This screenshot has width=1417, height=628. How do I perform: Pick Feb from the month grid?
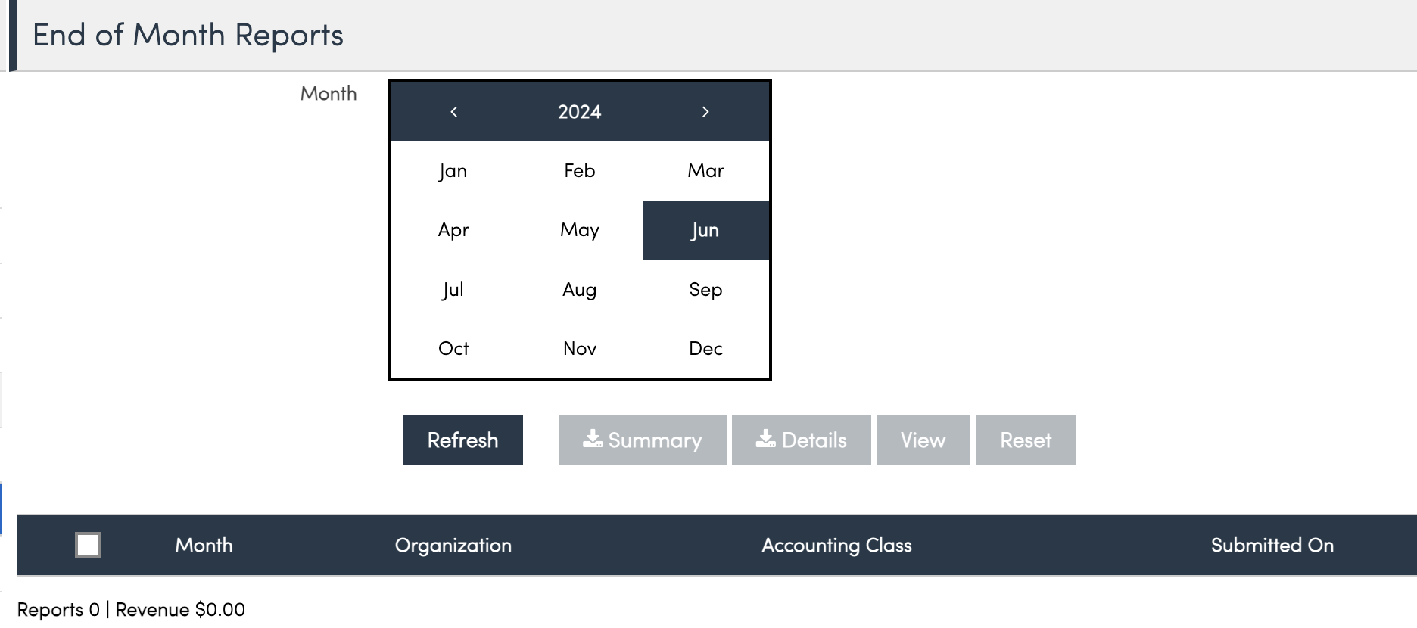(x=580, y=171)
